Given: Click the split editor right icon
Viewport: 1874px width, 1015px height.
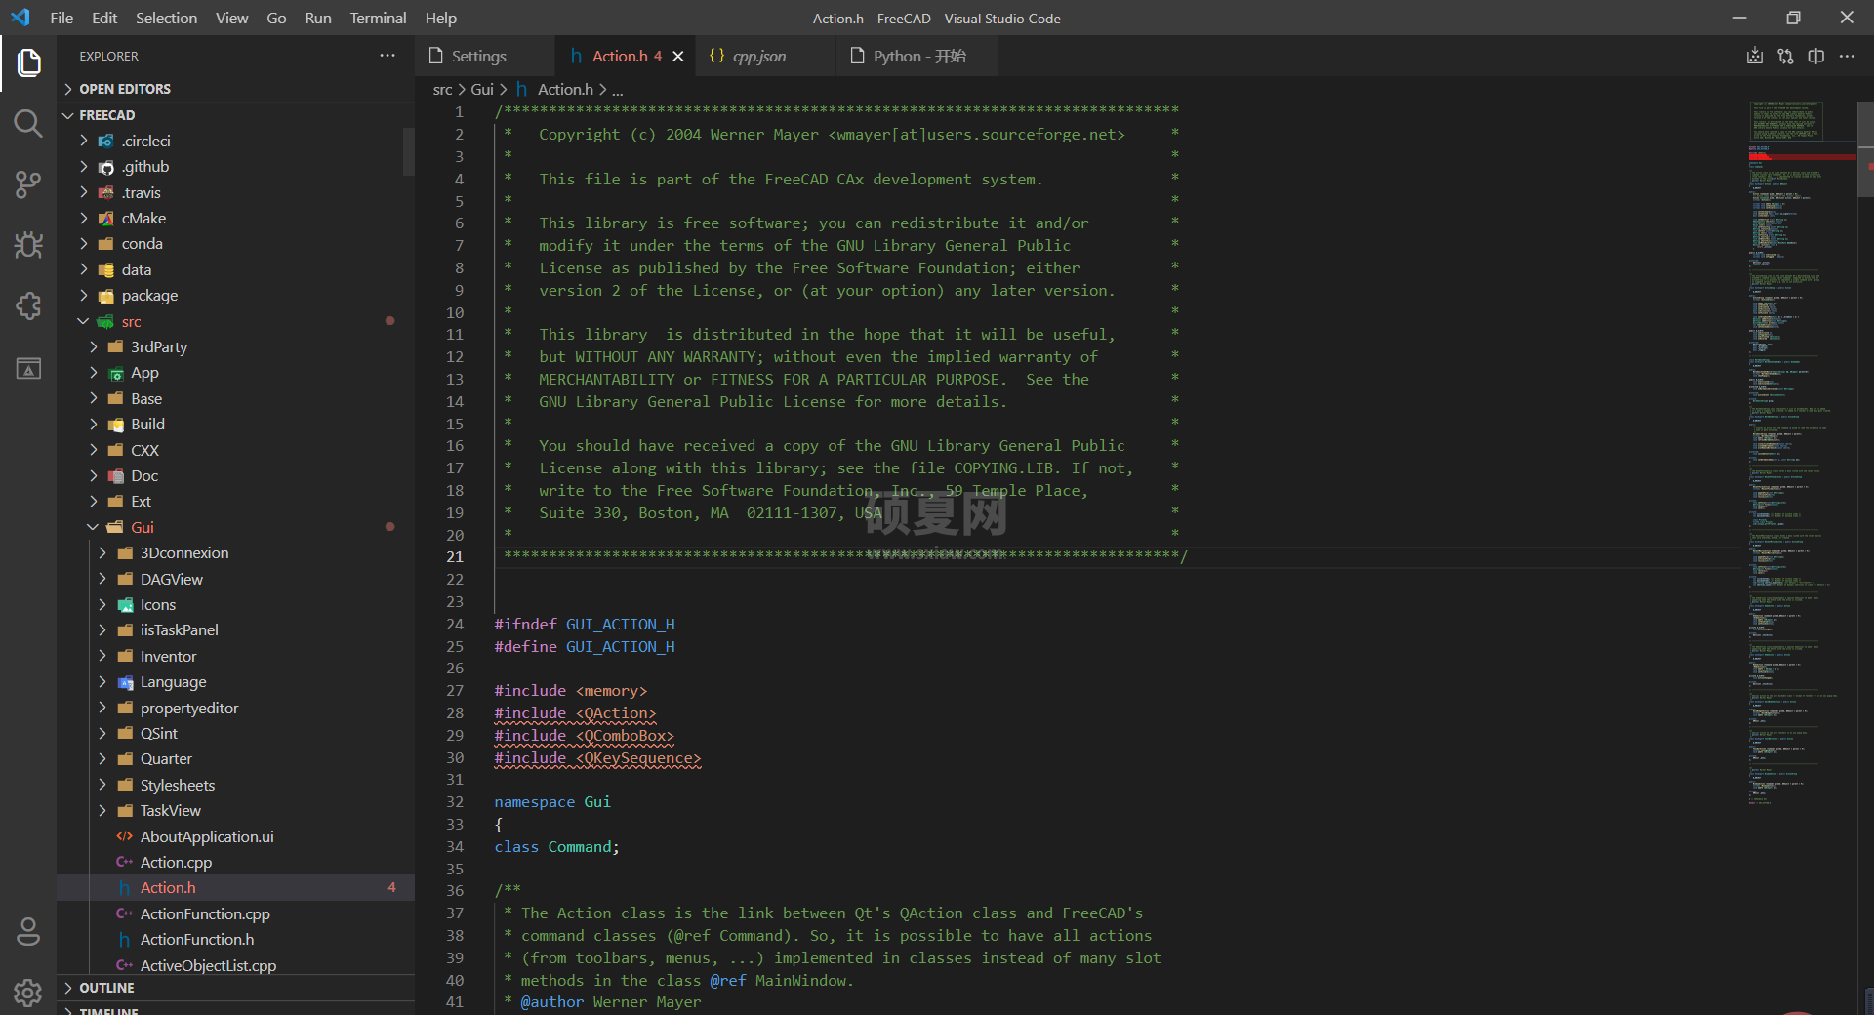Looking at the screenshot, I should (1815, 57).
